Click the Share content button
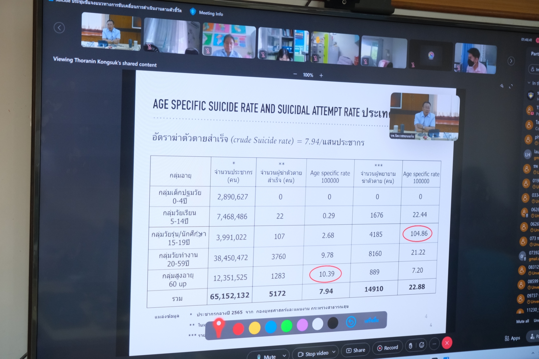539x359 pixels. coord(356,350)
